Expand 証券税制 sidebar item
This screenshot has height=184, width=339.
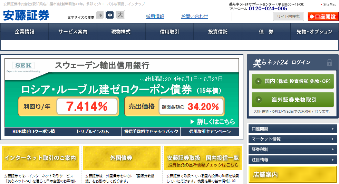[292, 150]
